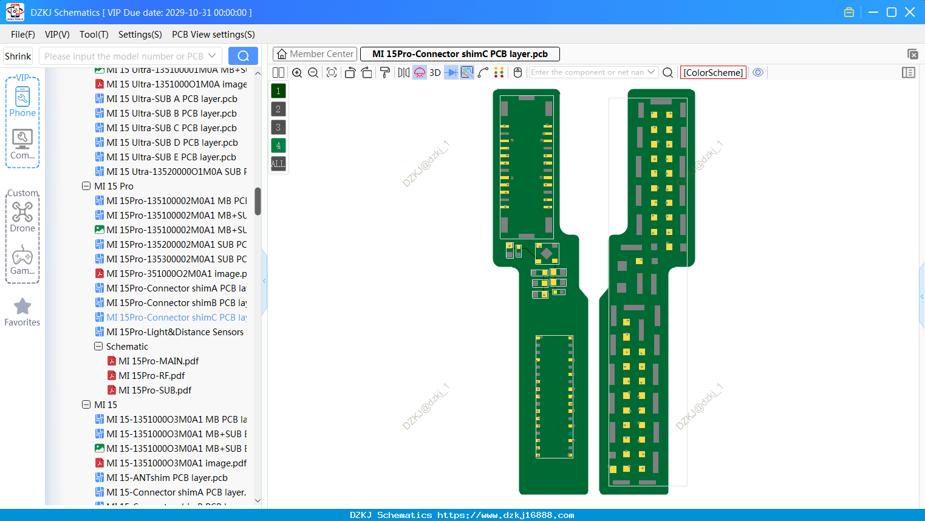Toggle the red highlight lamp tool
This screenshot has width=925, height=521.
420,72
